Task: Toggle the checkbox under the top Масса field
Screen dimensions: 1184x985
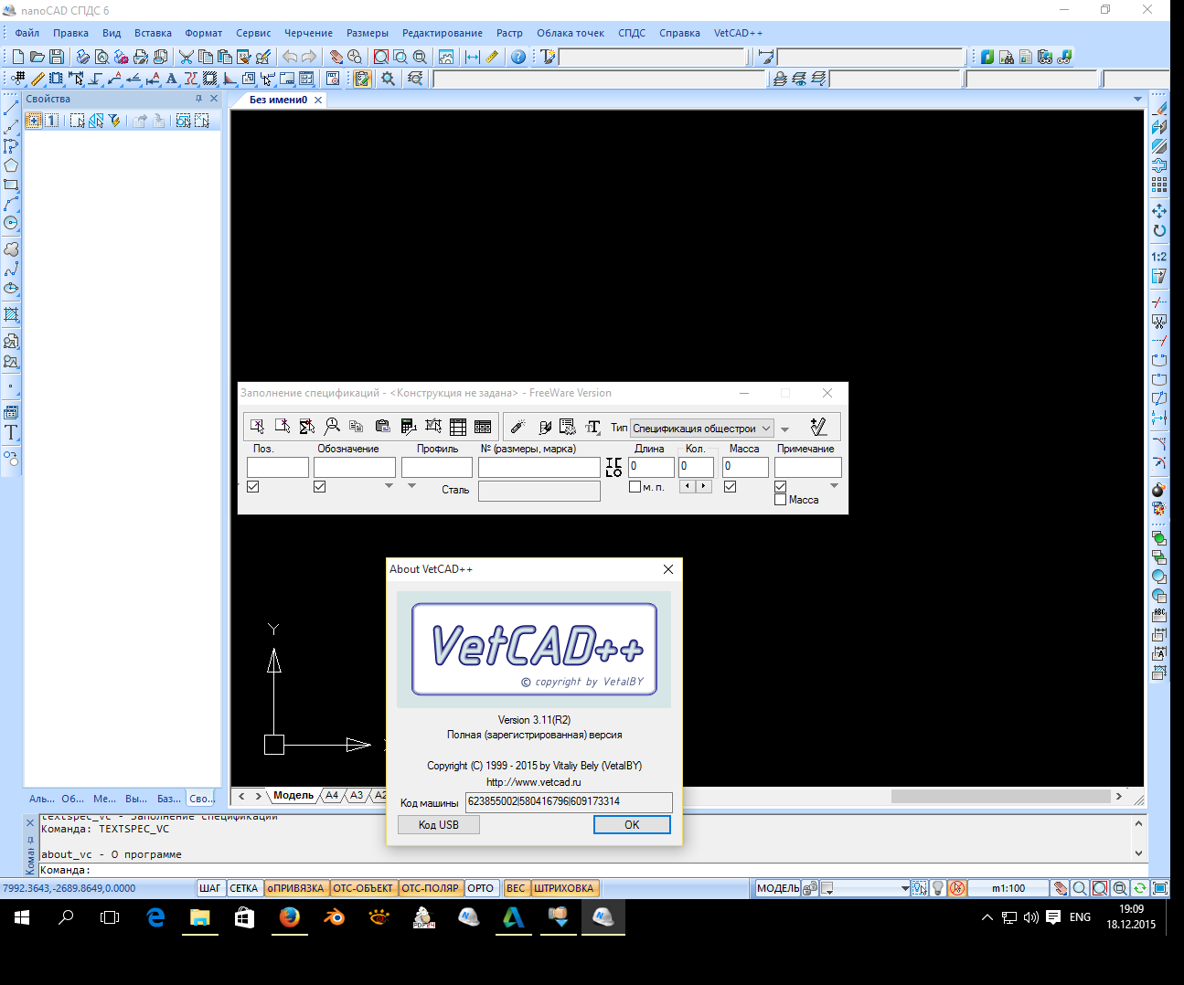Action: pyautogui.click(x=730, y=487)
